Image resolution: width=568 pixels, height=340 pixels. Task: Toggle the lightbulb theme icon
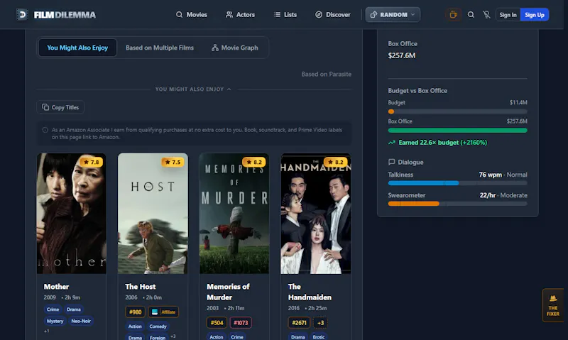486,15
